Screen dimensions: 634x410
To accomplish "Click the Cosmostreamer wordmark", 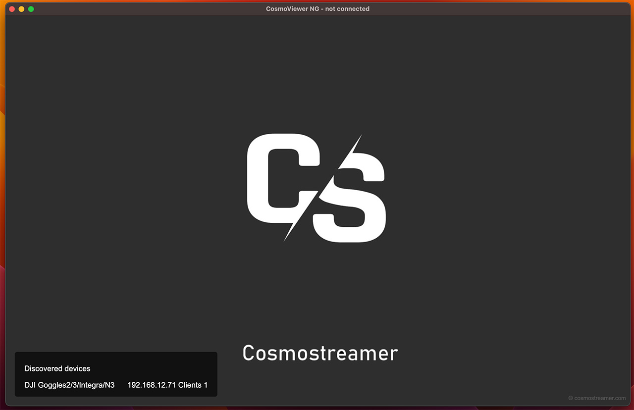I will [320, 353].
